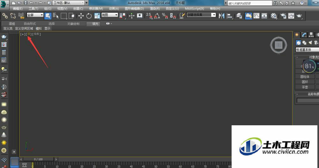Click the time slider 0 / 100

38,159
